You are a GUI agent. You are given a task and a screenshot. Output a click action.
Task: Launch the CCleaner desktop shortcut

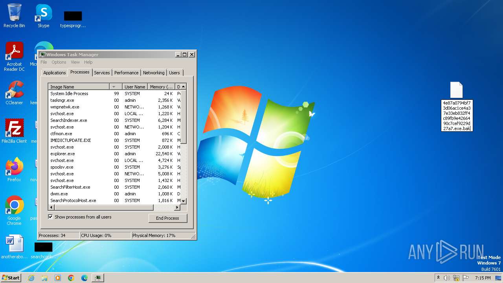pos(14,93)
